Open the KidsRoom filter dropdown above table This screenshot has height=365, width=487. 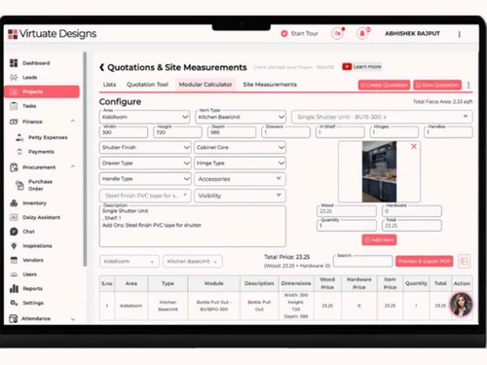click(x=130, y=261)
